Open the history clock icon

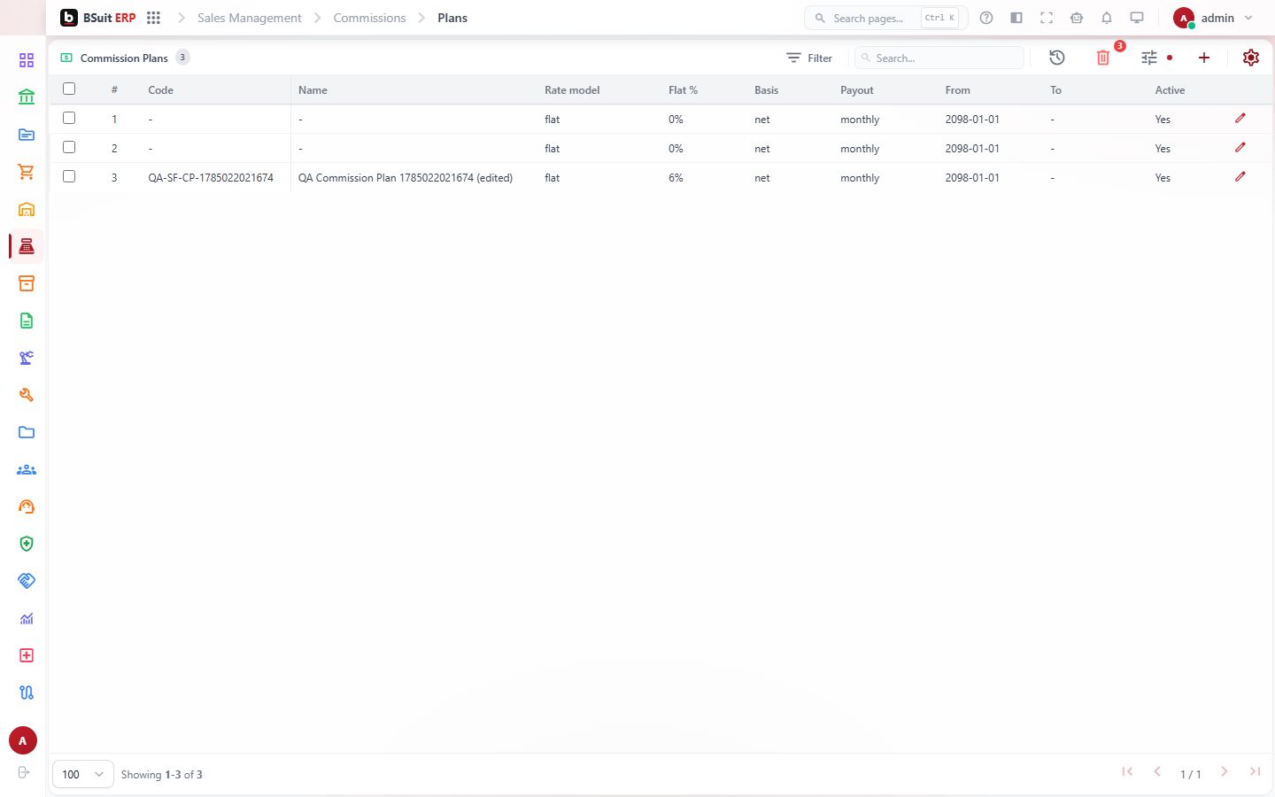click(1057, 58)
